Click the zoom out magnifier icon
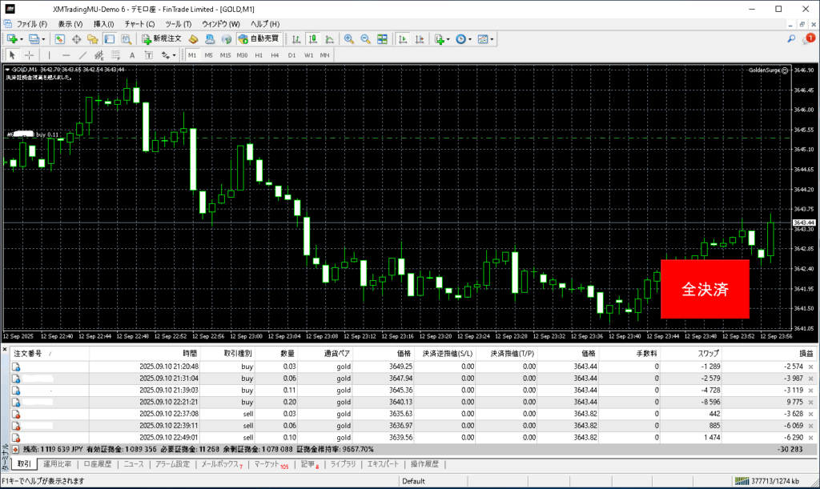 (365, 38)
